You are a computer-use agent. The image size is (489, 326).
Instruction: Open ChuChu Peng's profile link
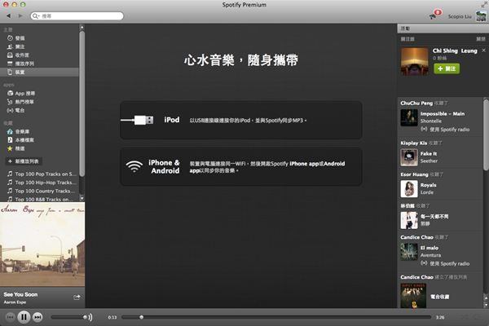coord(416,103)
